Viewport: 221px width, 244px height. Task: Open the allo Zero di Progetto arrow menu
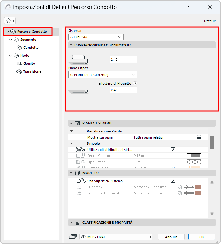135,83
